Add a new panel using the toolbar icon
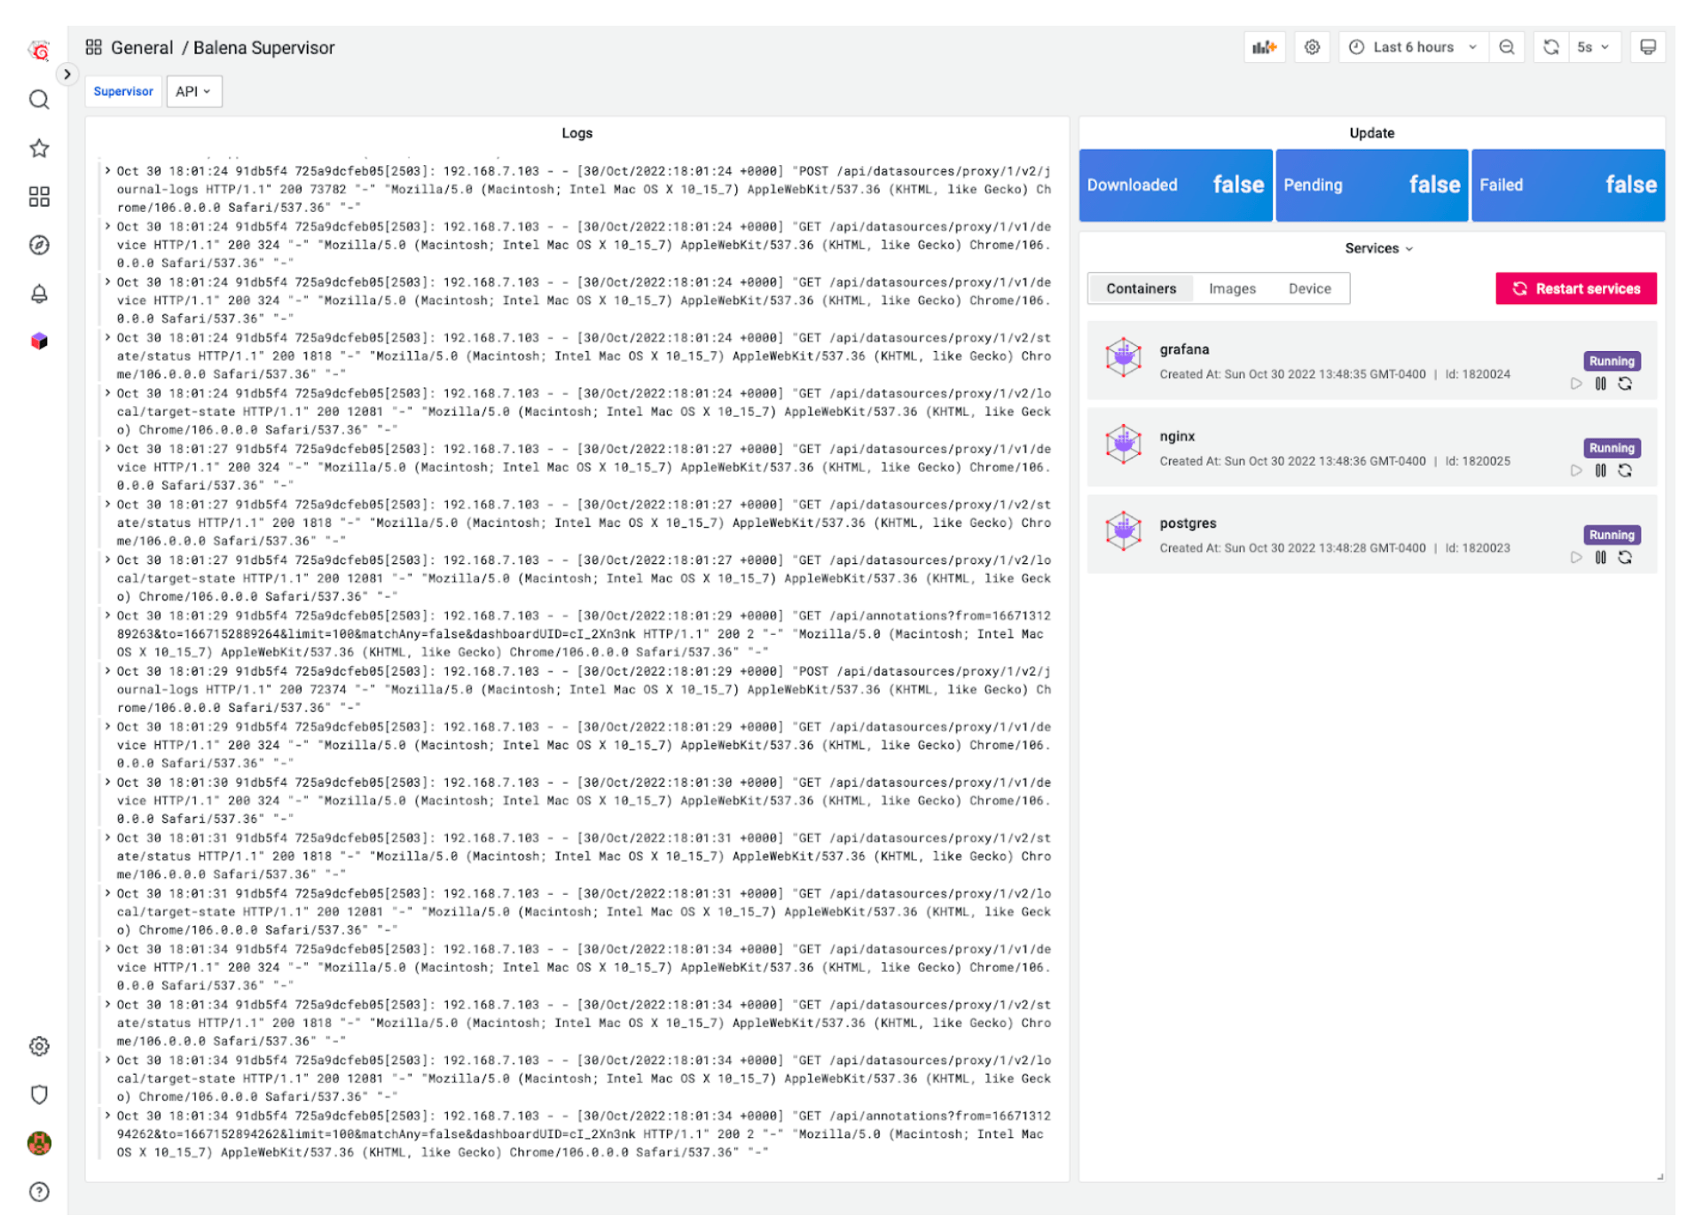The height and width of the screenshot is (1231, 1687). tap(1264, 47)
